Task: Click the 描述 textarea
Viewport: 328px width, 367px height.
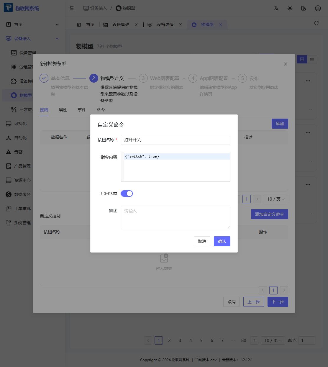Action: pyautogui.click(x=176, y=217)
